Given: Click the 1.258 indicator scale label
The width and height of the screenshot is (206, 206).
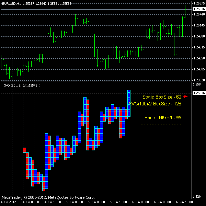Looking at the screenshot, I should 197,84.
